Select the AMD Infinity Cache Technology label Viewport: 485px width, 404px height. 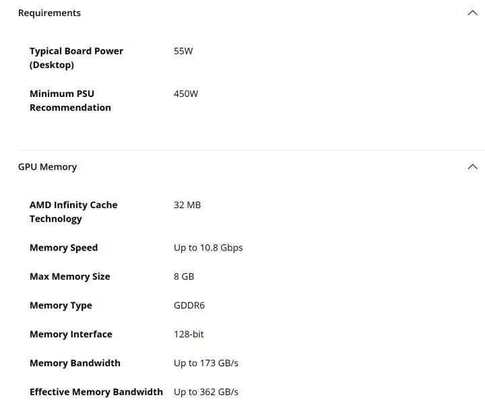(73, 211)
